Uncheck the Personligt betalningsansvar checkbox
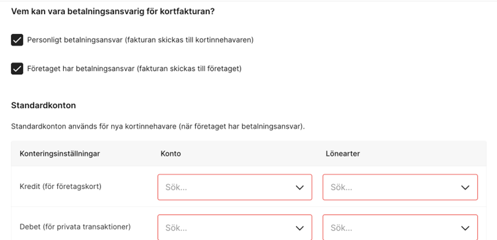The image size is (497, 240). [x=17, y=40]
